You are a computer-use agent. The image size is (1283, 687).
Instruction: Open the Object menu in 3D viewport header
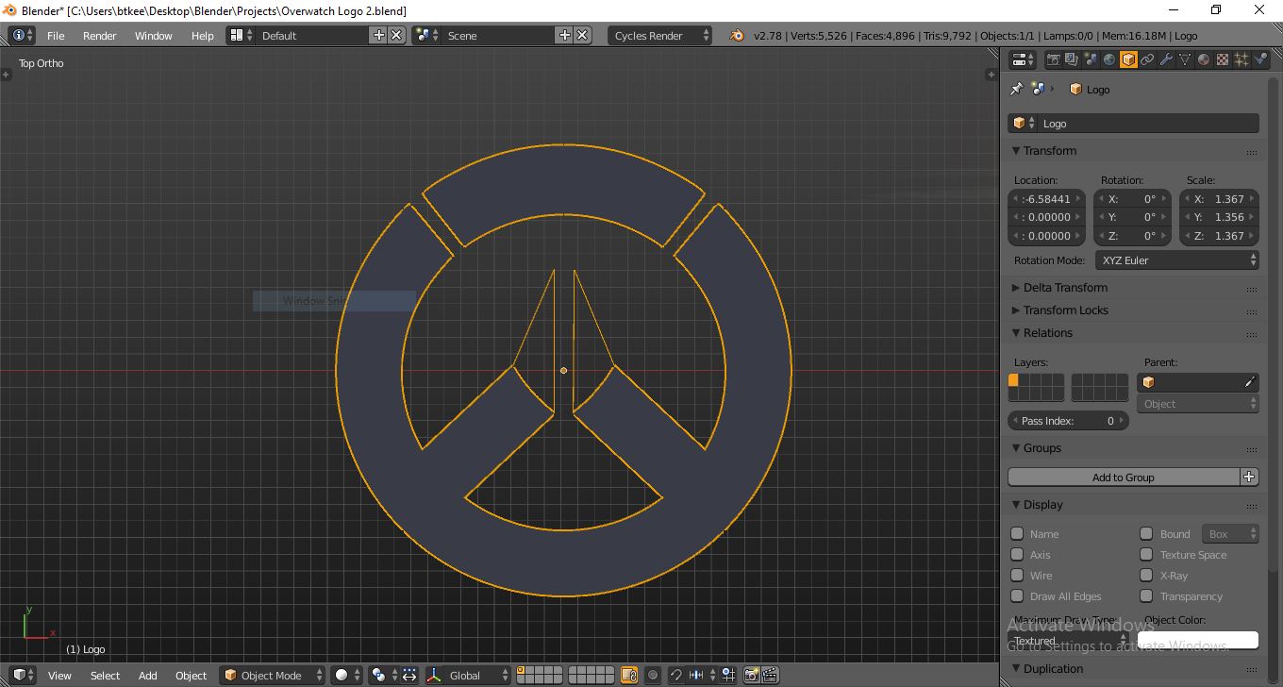(191, 675)
